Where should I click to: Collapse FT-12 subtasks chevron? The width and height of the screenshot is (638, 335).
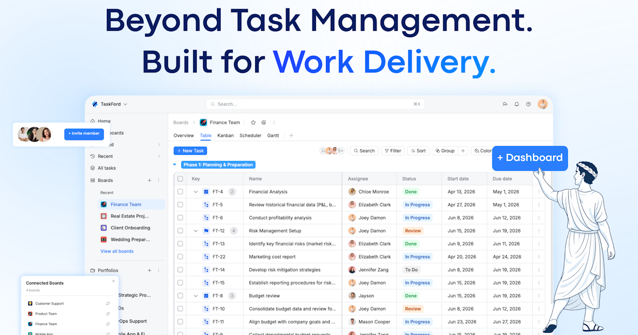click(195, 231)
